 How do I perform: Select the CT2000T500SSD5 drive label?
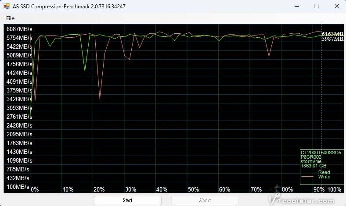pos(321,153)
